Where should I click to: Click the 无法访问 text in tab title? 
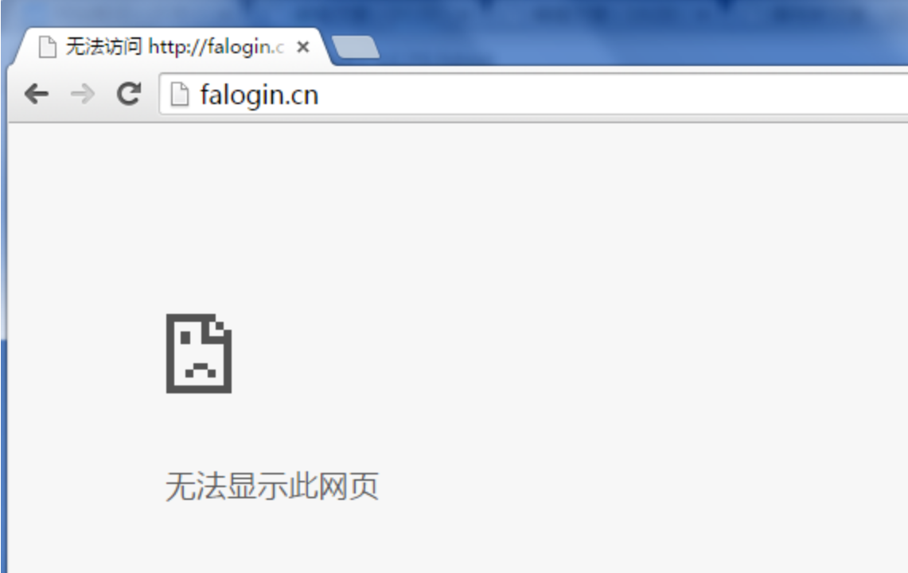103,46
